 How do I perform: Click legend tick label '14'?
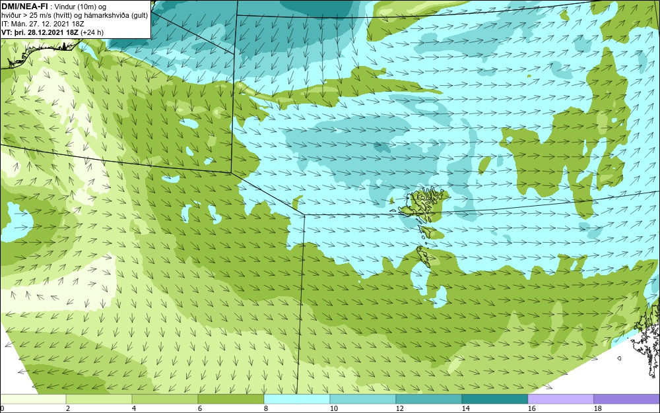click(x=465, y=409)
